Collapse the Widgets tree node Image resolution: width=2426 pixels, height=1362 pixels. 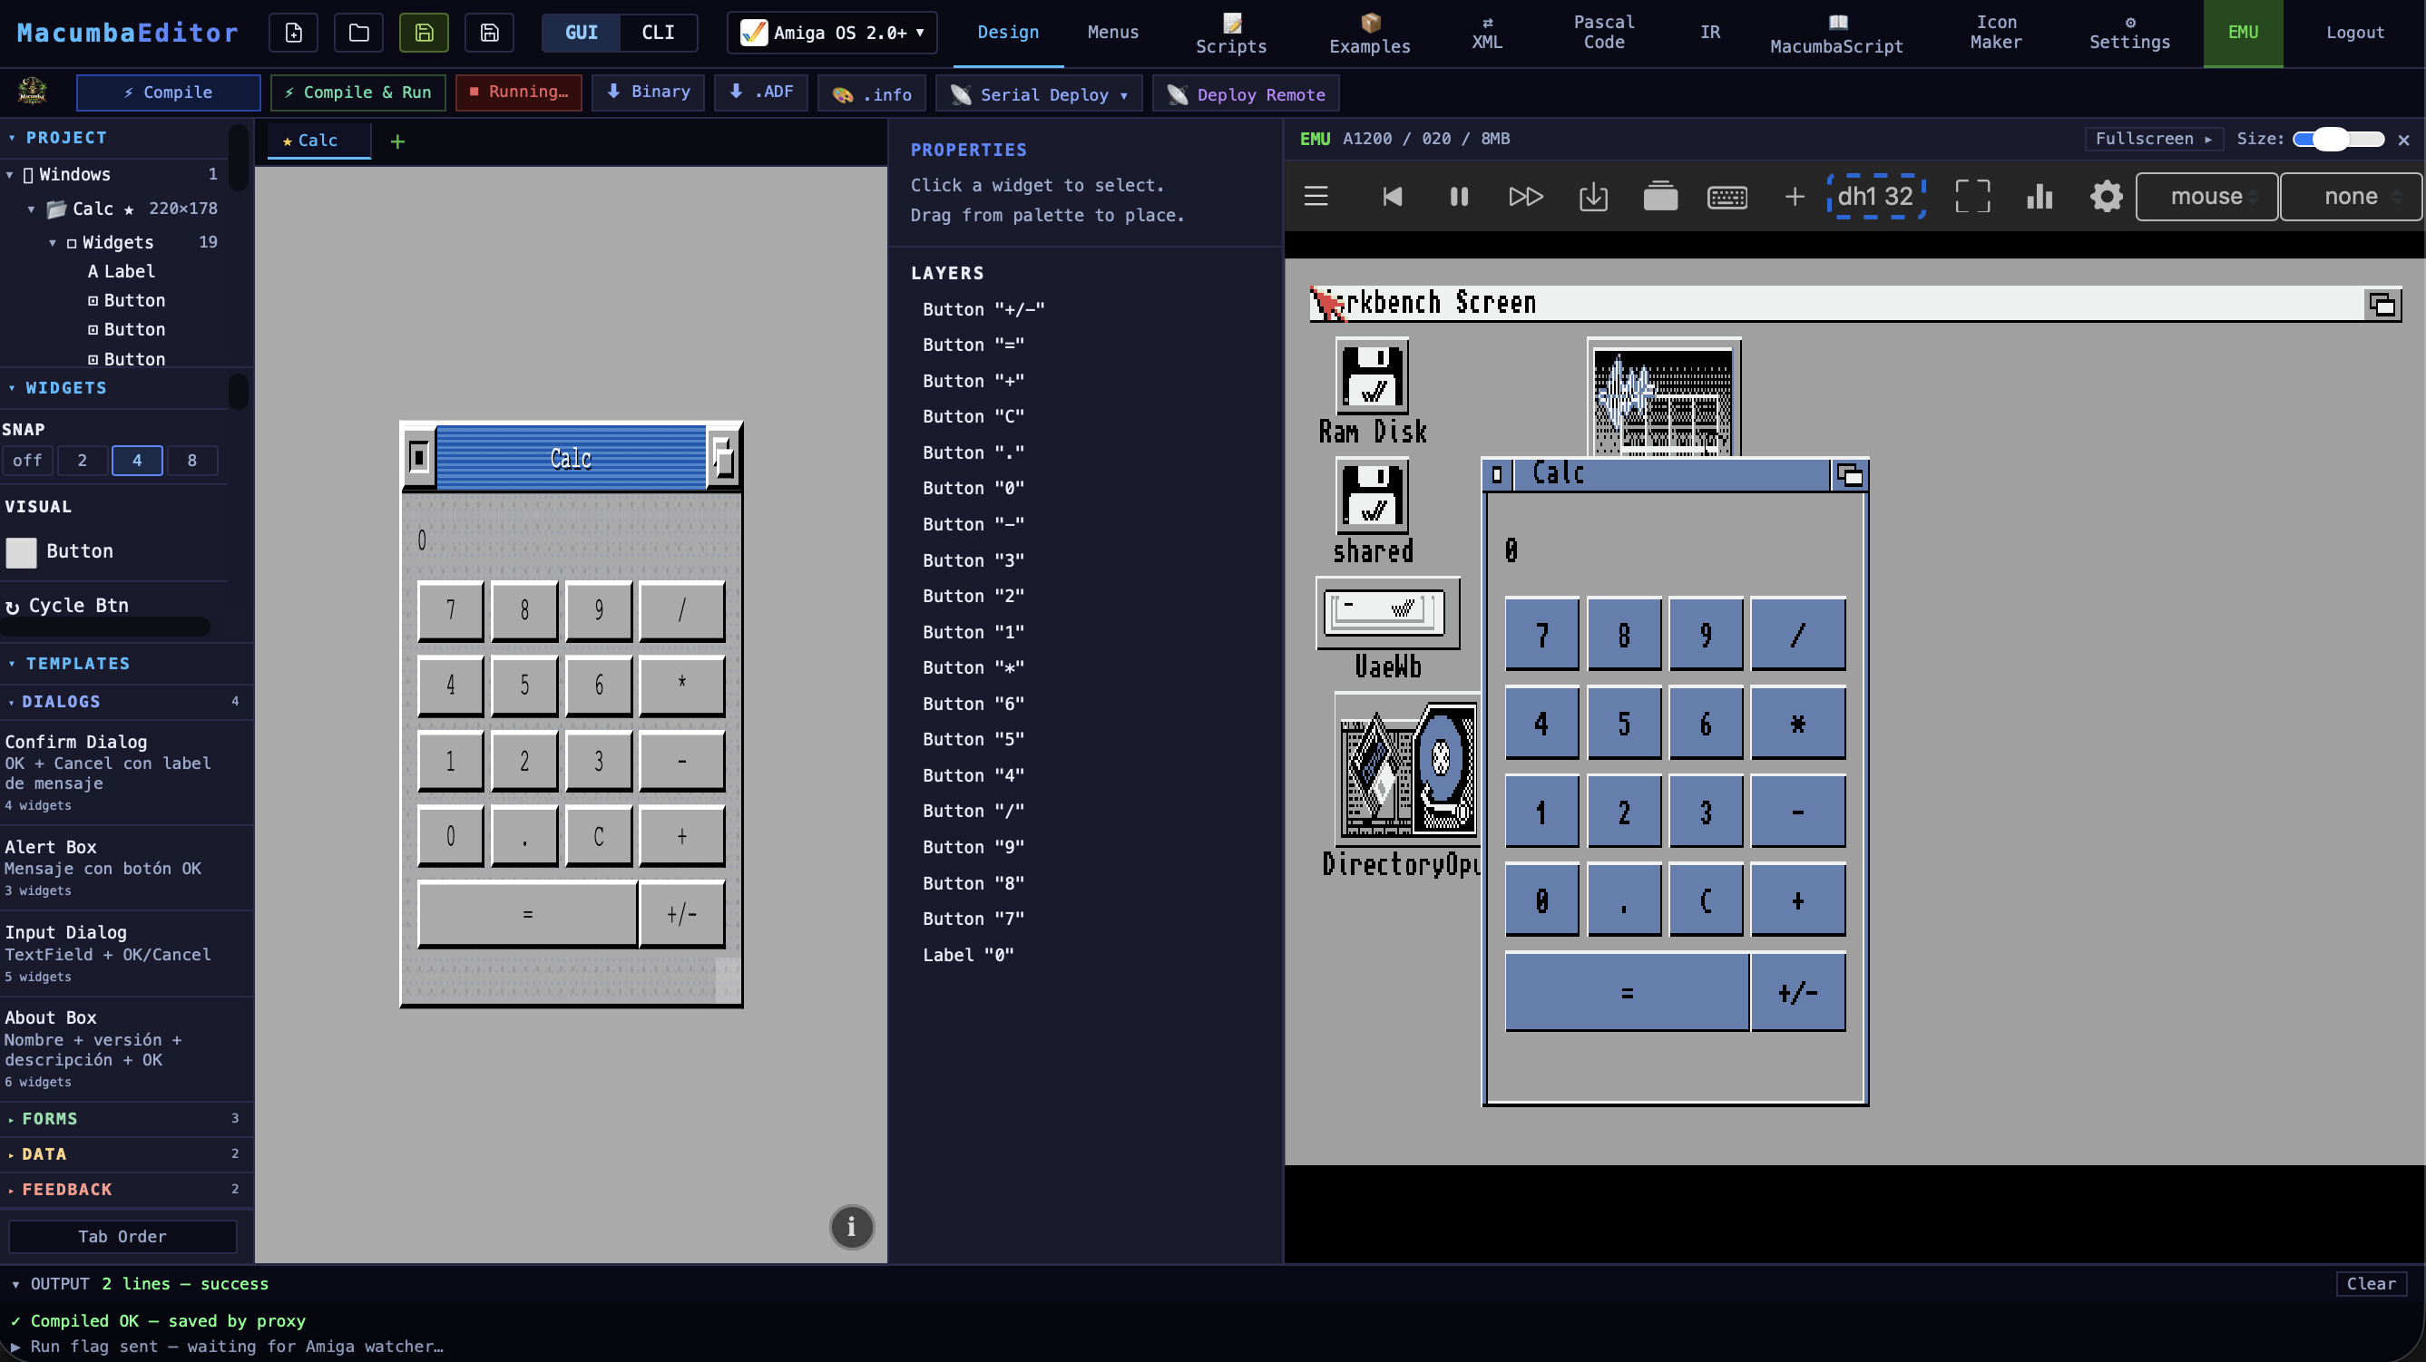[x=53, y=242]
